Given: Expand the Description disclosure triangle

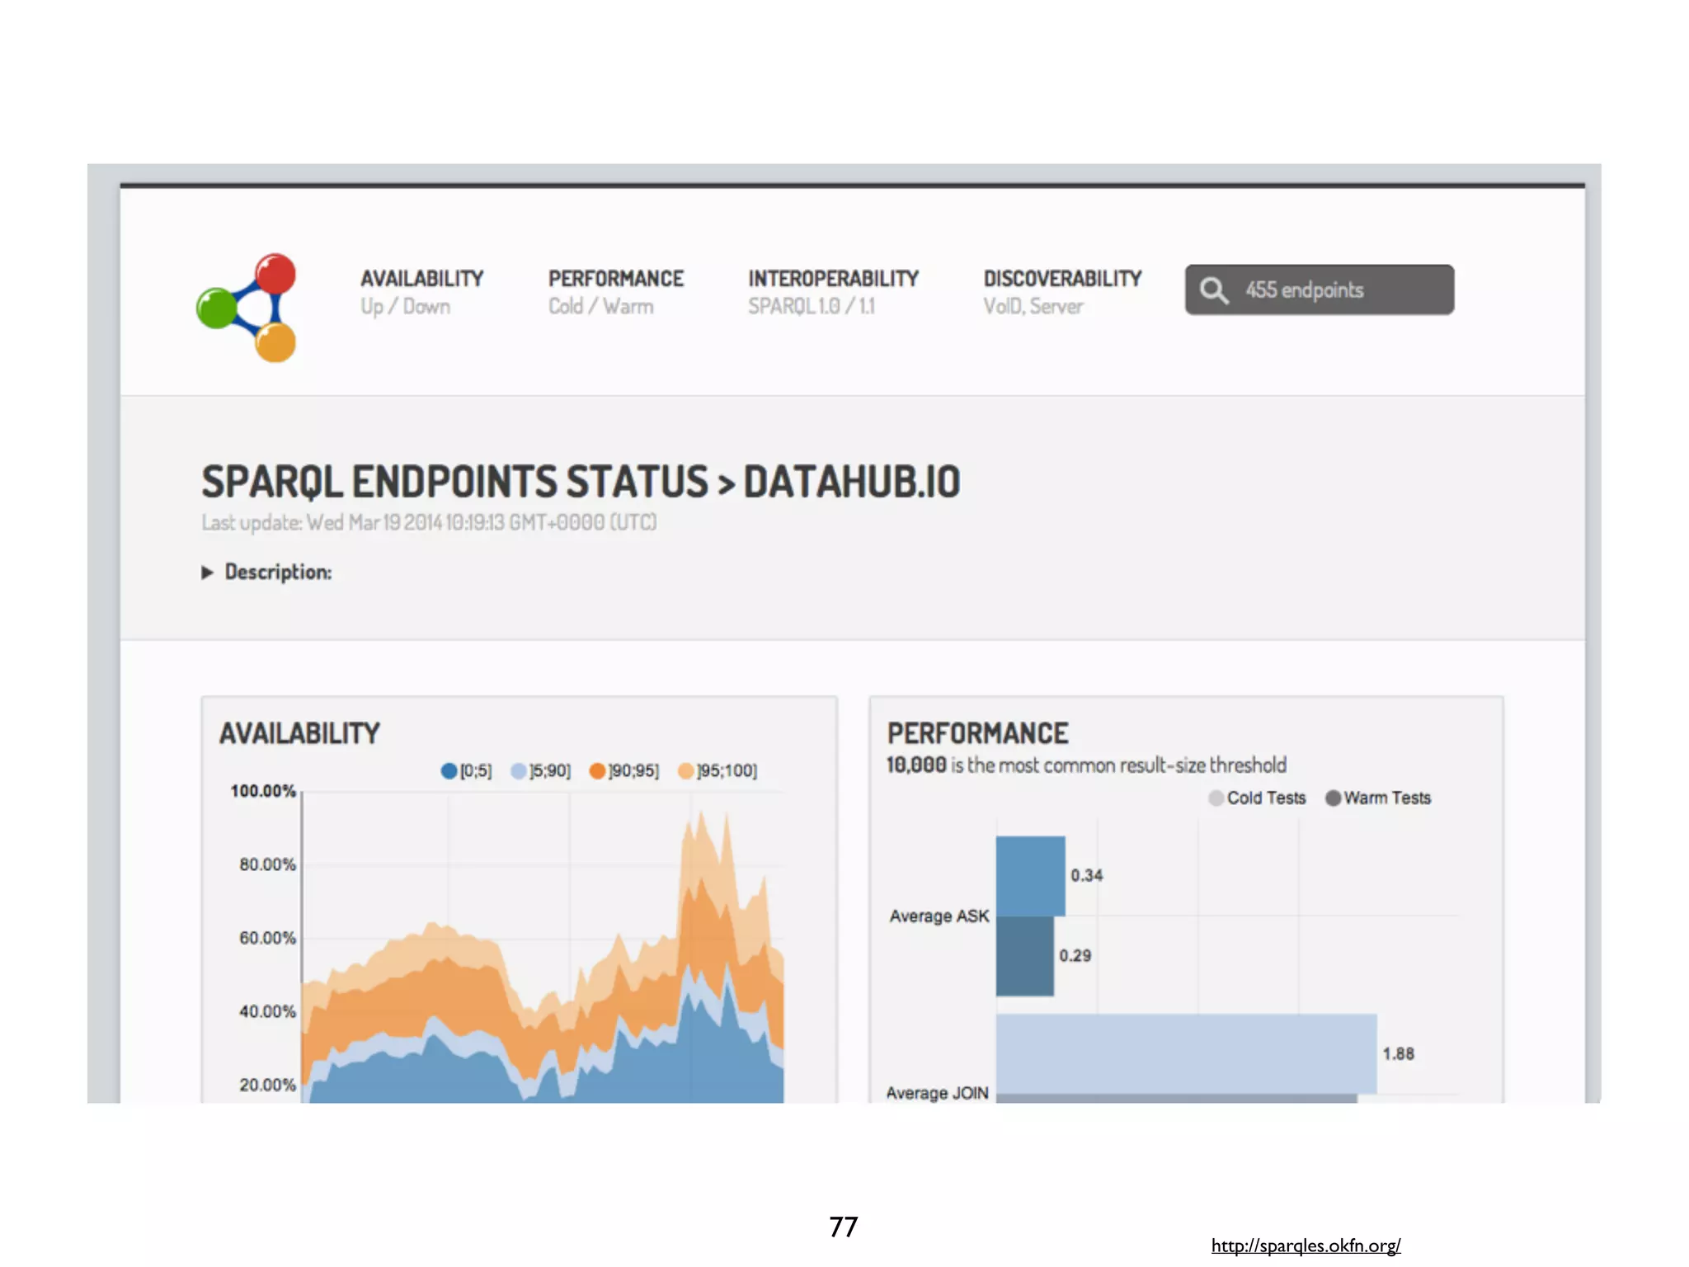Looking at the screenshot, I should coord(207,572).
